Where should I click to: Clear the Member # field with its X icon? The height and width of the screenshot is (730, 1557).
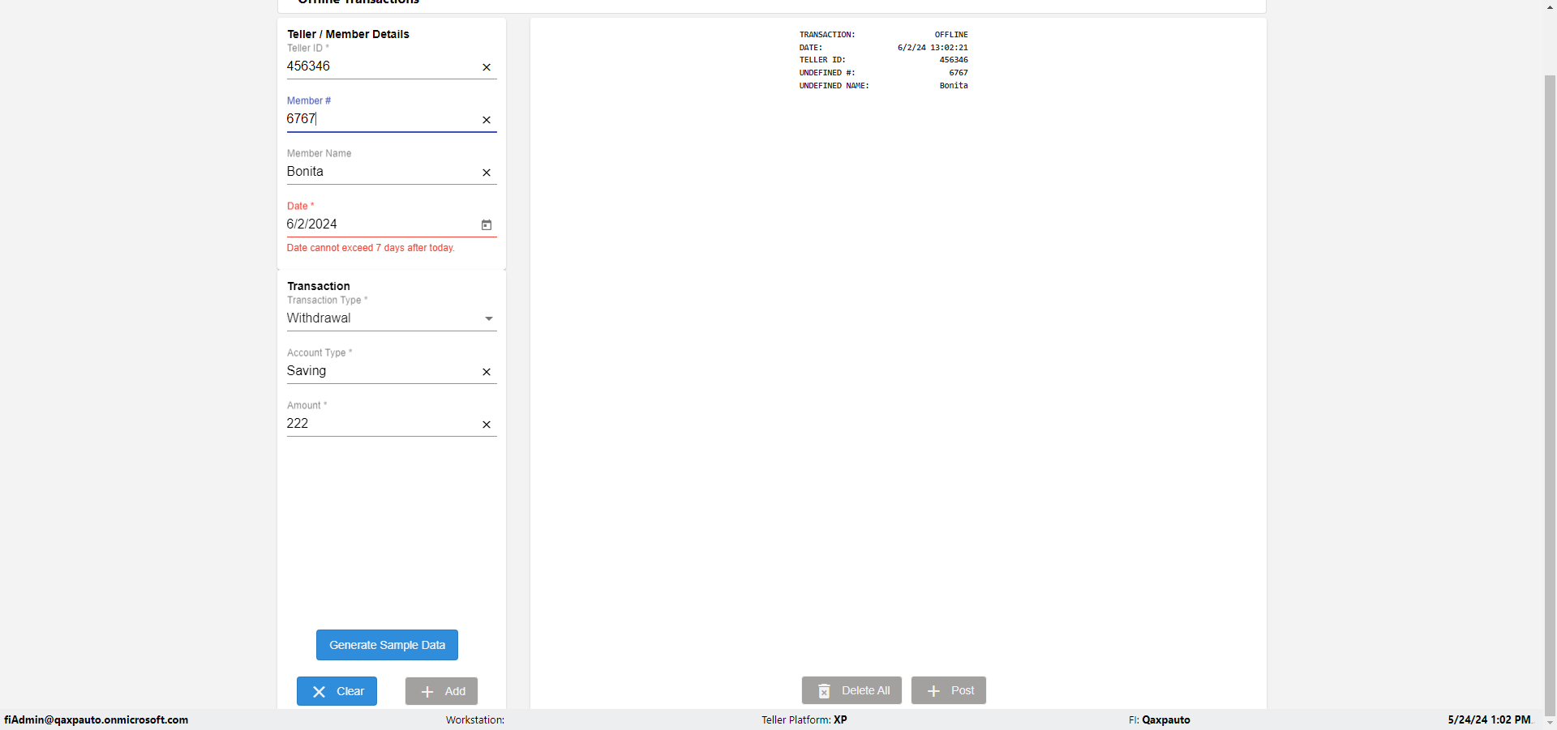coord(487,120)
